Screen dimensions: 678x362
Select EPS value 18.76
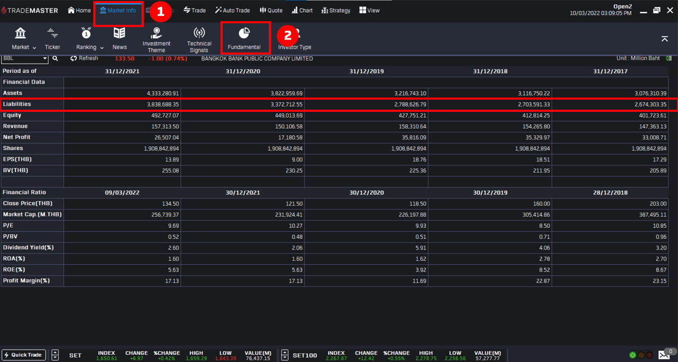click(x=419, y=160)
